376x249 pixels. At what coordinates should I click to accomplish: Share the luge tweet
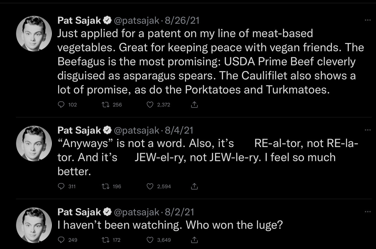pos(194,240)
